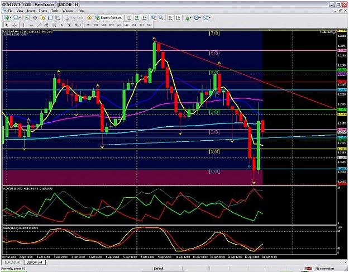349x272 pixels.
Task: Toggle Chart Shift from right border
Action: pyautogui.click(x=178, y=18)
